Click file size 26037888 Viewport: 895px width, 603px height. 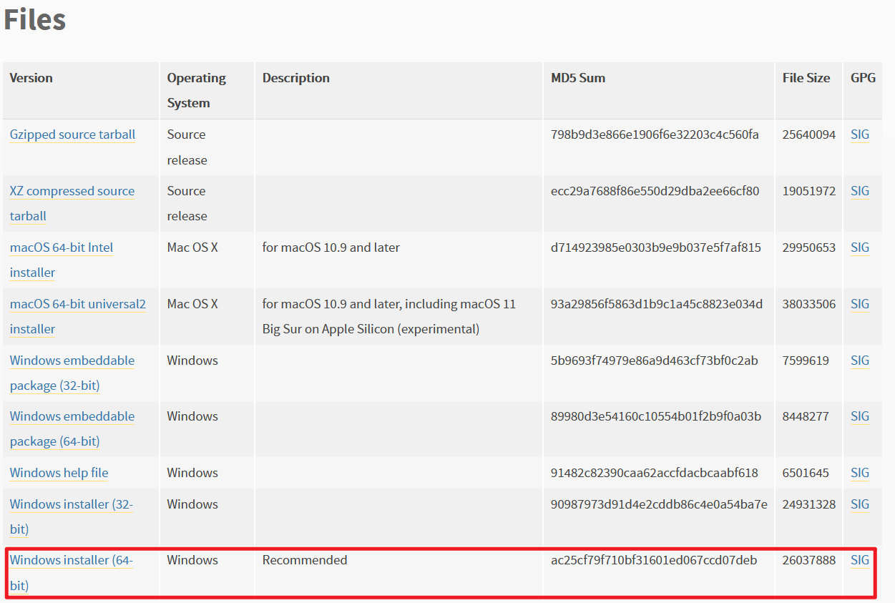pyautogui.click(x=809, y=560)
